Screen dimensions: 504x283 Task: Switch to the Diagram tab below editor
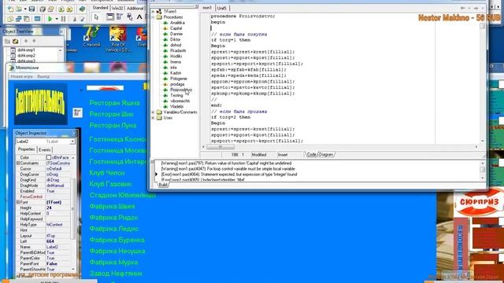[325, 155]
